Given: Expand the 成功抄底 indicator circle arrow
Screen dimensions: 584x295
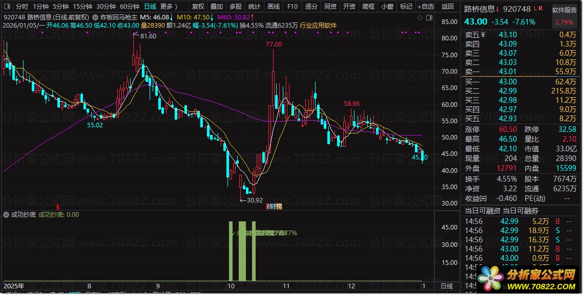Looking at the screenshot, I should coord(6,214).
